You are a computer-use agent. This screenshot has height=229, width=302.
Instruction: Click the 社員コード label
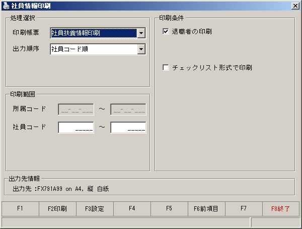(x=29, y=127)
